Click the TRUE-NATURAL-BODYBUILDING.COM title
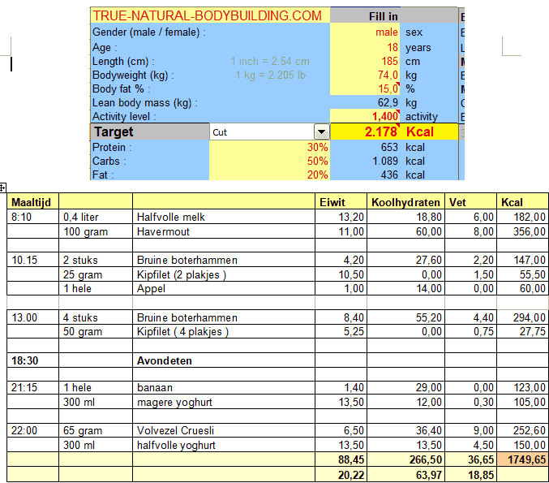The height and width of the screenshot is (483, 549). [x=208, y=15]
